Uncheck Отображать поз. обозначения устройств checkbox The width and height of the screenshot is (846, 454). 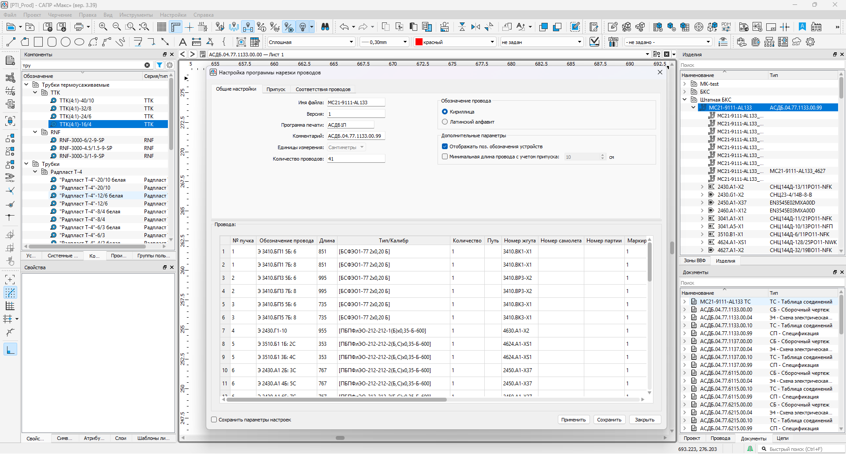click(445, 146)
